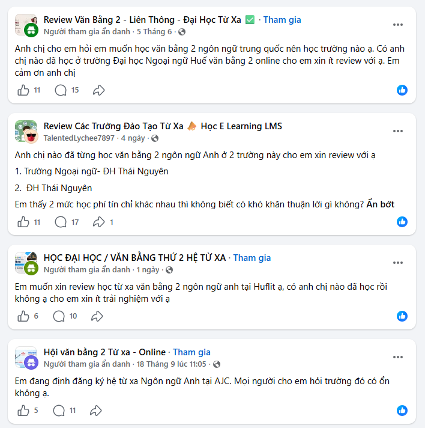The width and height of the screenshot is (425, 428).
Task: Collapse post text with Ẩn bớt
Action: [381, 204]
